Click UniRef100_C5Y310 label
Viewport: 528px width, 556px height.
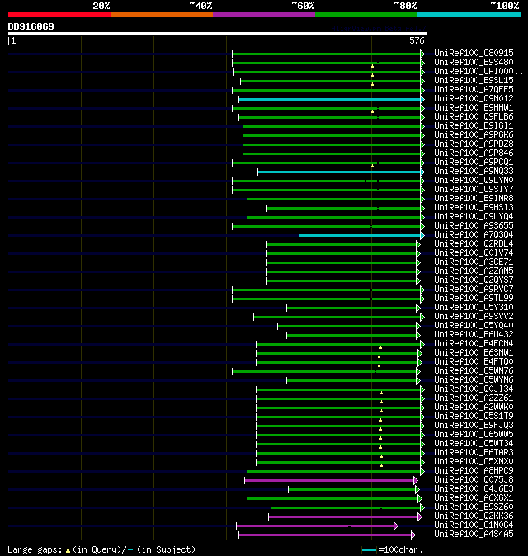tap(474, 308)
